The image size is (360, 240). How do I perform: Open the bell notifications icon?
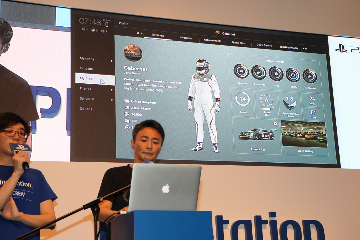point(83,30)
